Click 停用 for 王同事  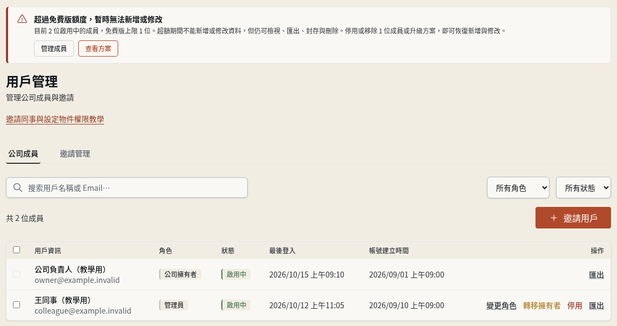tap(575, 306)
